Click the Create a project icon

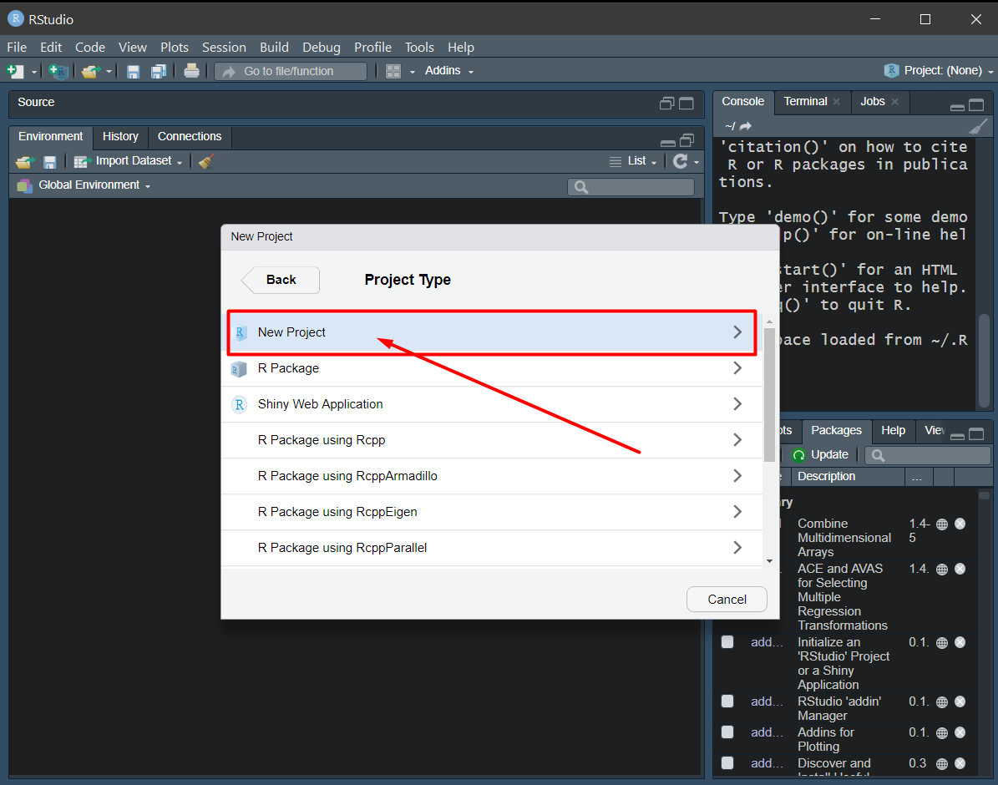[58, 71]
